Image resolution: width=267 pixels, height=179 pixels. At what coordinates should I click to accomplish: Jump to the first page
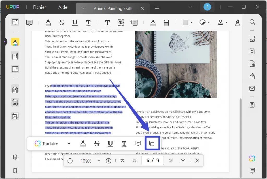(122, 161)
